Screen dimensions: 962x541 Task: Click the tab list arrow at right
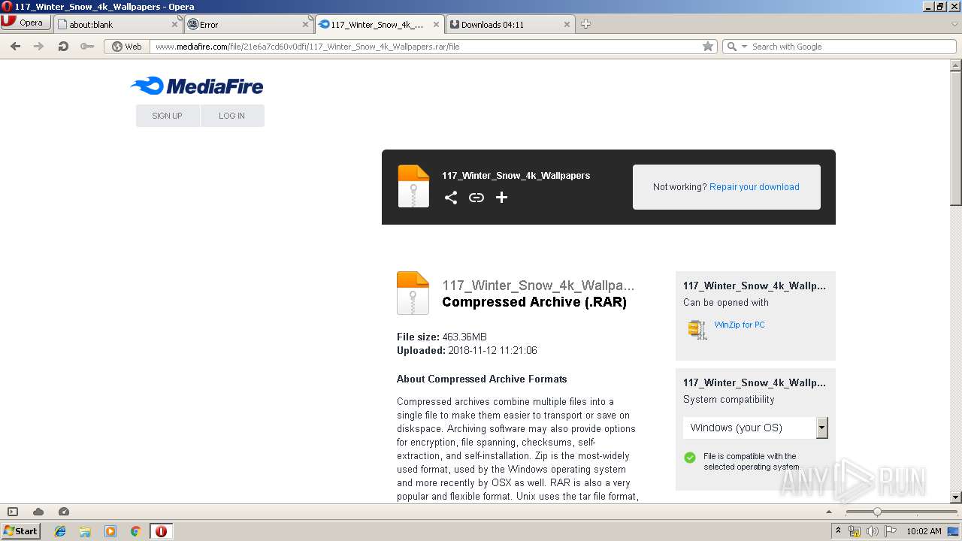click(954, 24)
